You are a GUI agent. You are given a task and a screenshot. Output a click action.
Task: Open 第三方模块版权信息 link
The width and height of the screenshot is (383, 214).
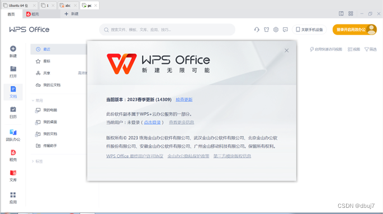(x=232, y=156)
